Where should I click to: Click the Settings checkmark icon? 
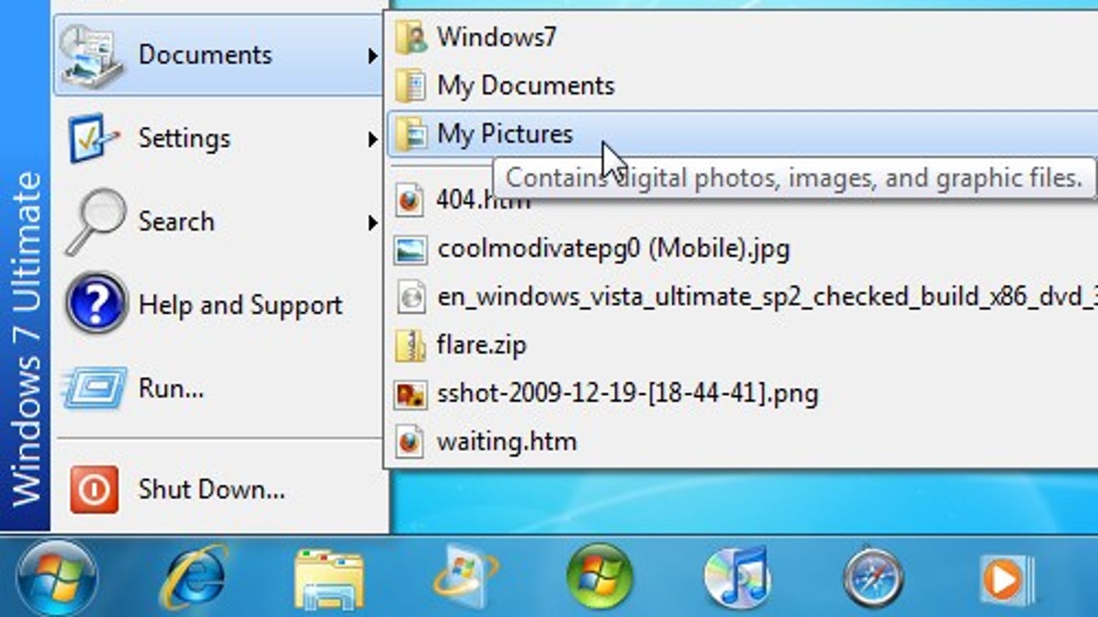pyautogui.click(x=93, y=138)
